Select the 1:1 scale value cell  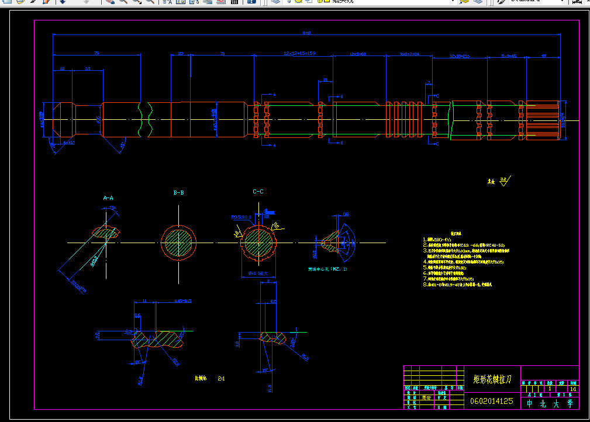click(573, 389)
